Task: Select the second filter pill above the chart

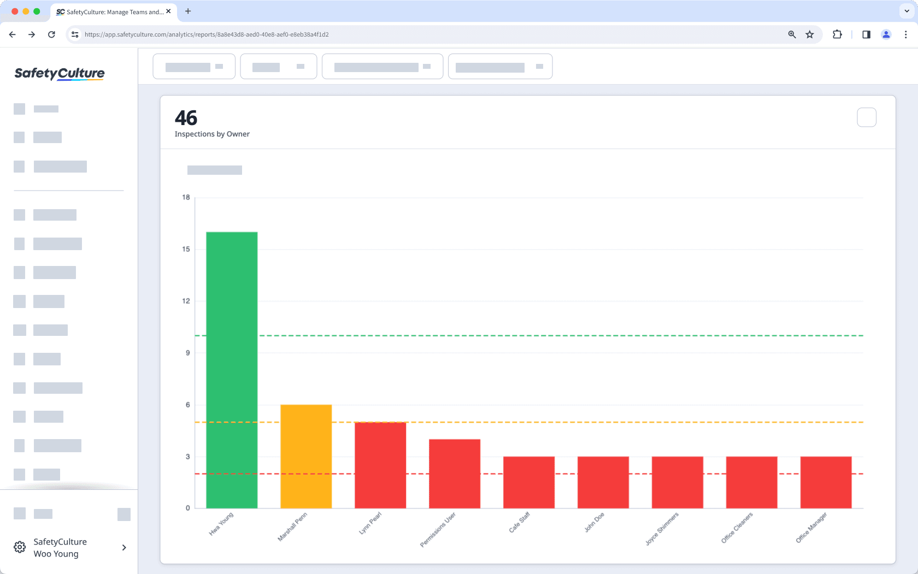Action: tap(278, 66)
